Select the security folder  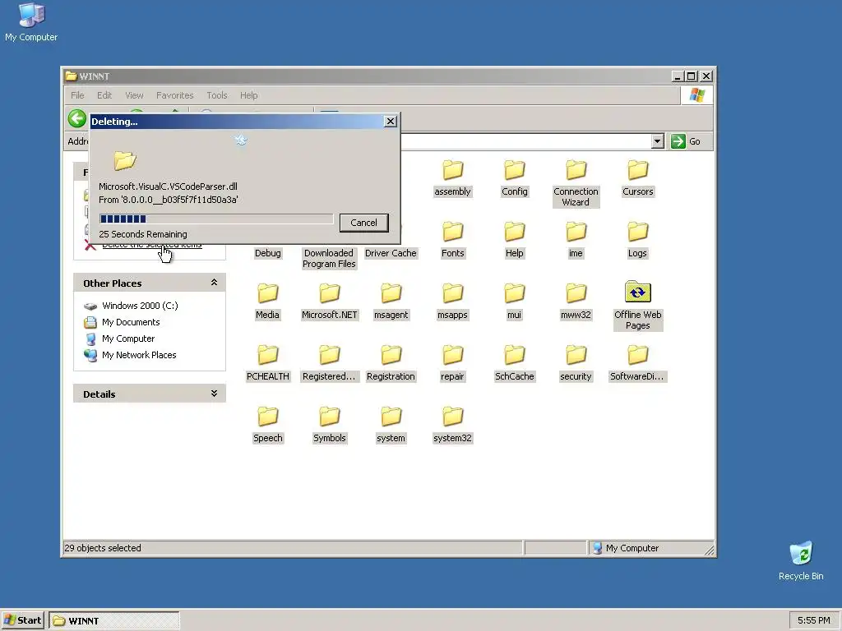(576, 363)
